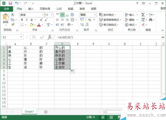166x120 pixels.
Task: Click the Fill down icon in editing group
Action: (x=143, y=20)
